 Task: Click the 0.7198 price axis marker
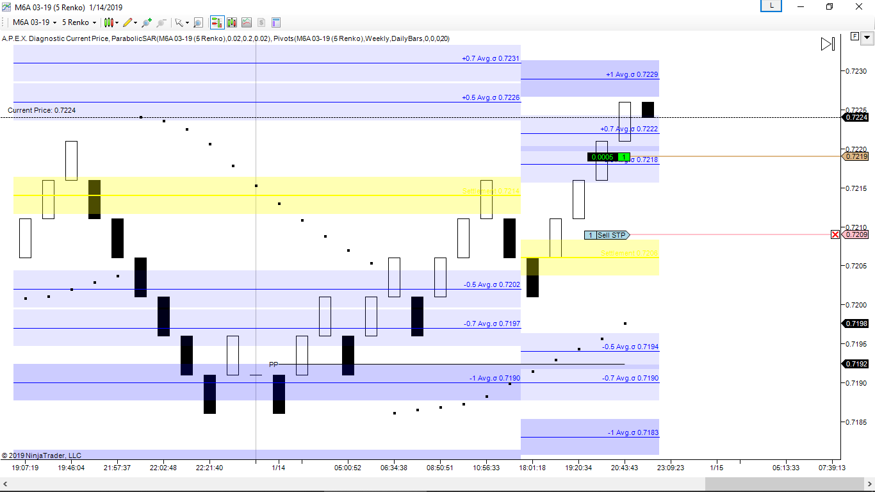click(856, 324)
